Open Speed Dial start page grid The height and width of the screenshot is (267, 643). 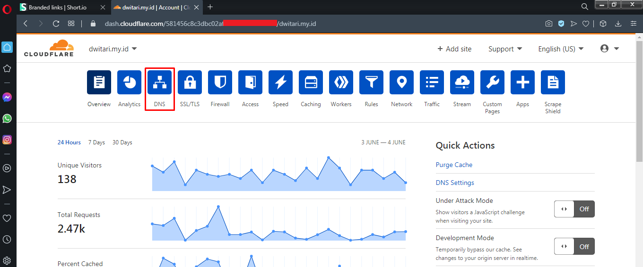pyautogui.click(x=71, y=24)
